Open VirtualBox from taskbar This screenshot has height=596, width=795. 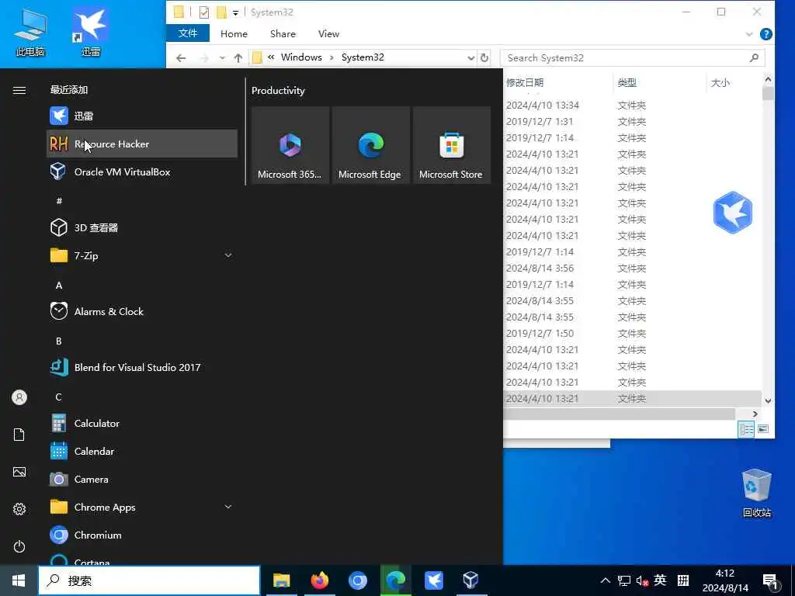tap(471, 580)
